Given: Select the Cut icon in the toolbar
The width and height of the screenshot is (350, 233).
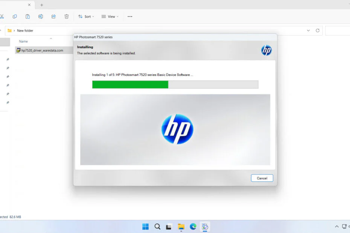Looking at the screenshot, I should point(3,17).
